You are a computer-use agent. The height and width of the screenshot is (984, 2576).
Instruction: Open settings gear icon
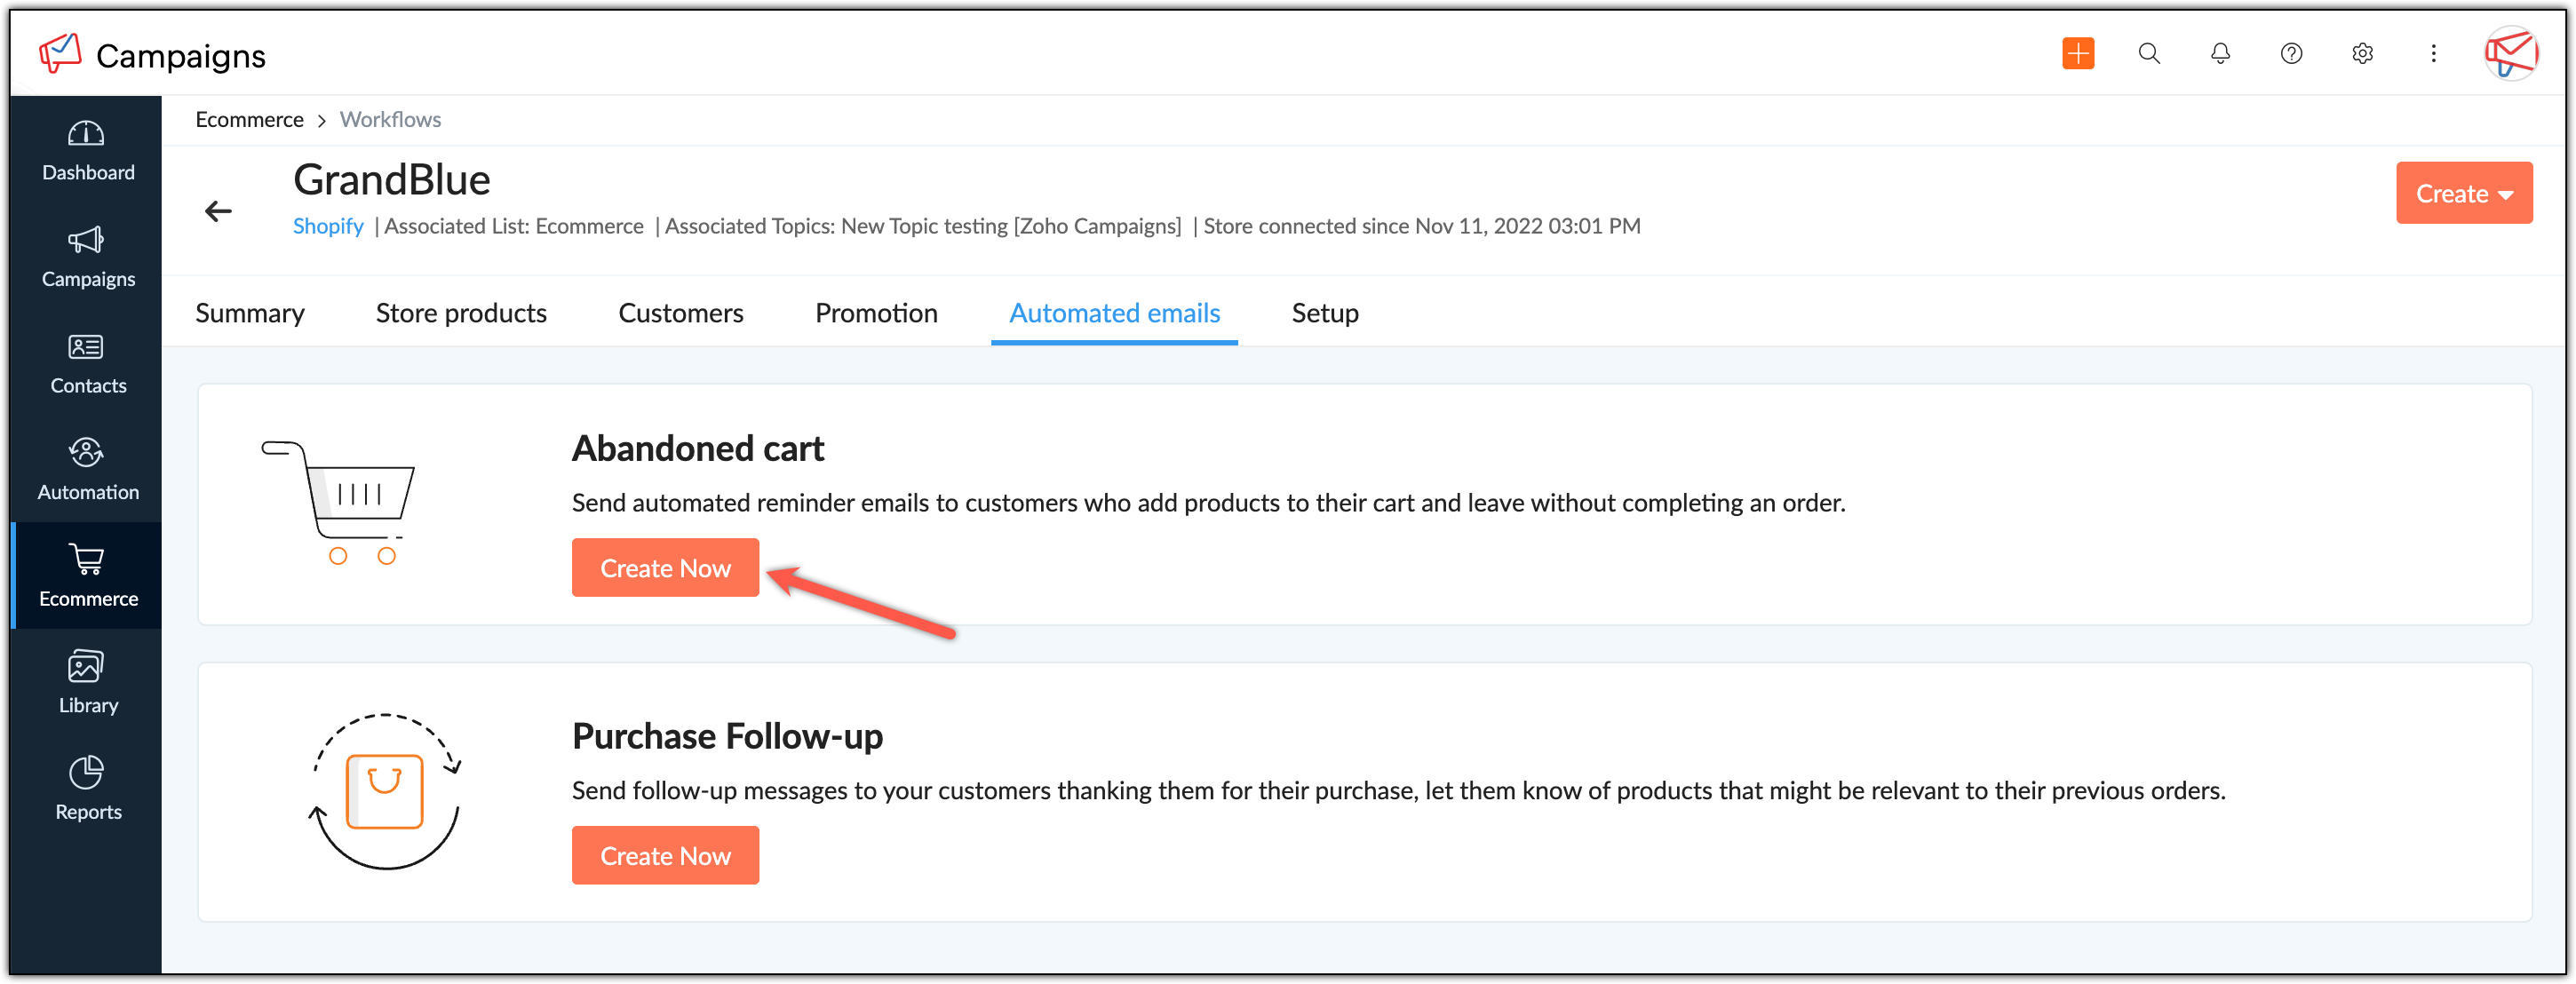click(x=2362, y=54)
